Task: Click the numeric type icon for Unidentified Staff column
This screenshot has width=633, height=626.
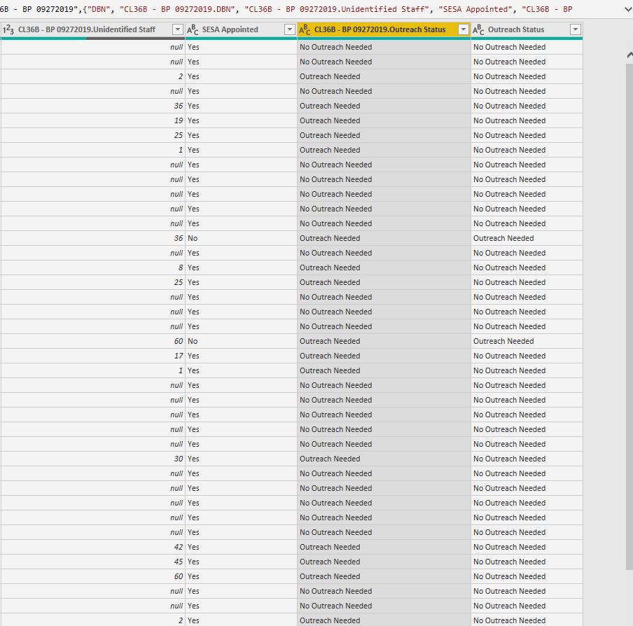Action: click(8, 29)
